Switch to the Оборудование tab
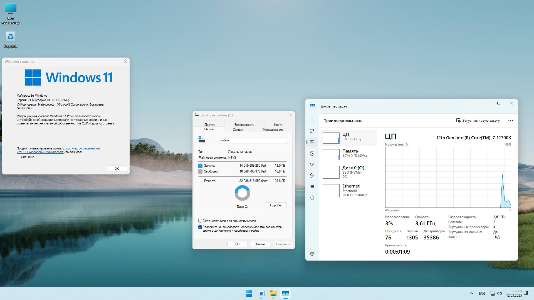 coord(272,130)
